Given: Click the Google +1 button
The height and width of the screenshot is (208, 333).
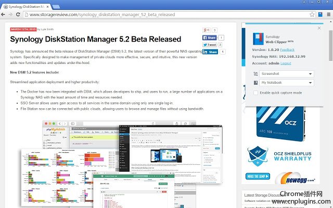Looking at the screenshot, I should (207, 30).
